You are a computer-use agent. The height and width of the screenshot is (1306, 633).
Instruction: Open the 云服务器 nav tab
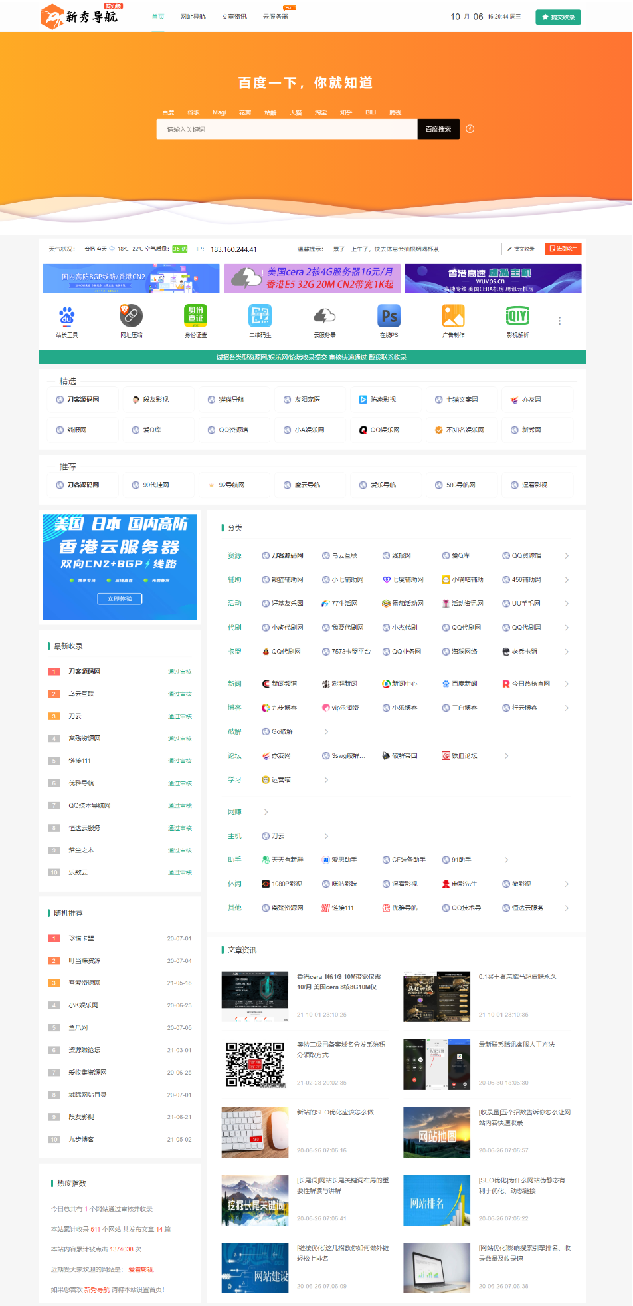pyautogui.click(x=276, y=17)
